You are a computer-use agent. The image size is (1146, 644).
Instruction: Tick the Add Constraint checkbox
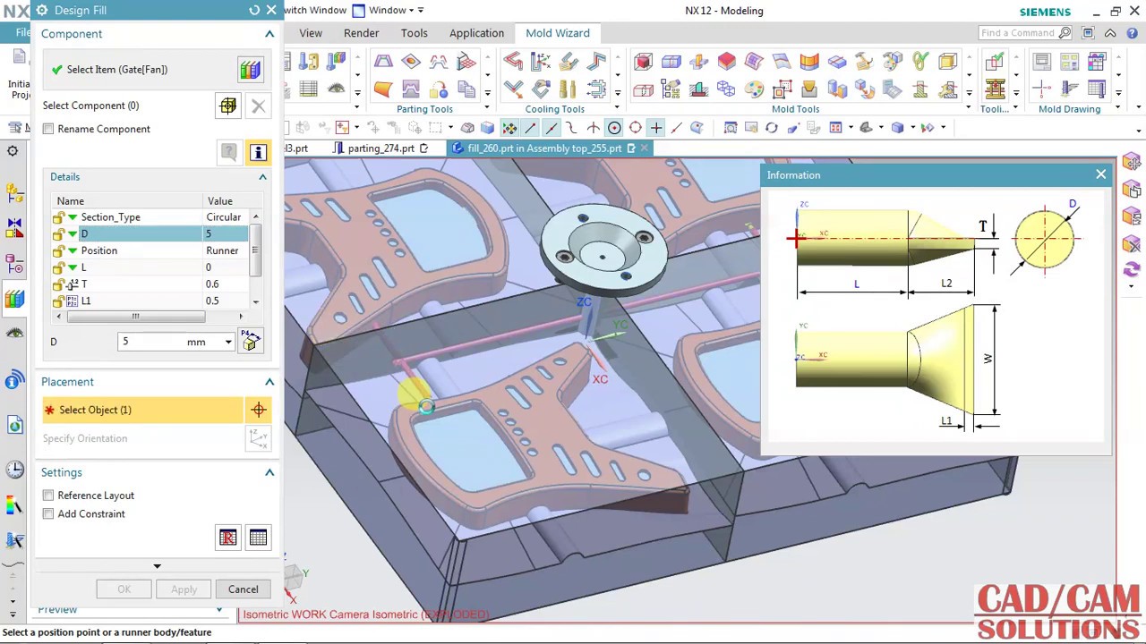(x=48, y=514)
